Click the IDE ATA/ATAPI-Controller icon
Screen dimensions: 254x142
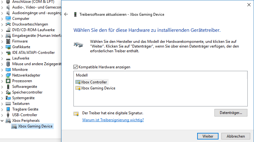8,53
